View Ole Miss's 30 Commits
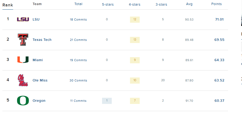The height and width of the screenshot is (113, 242). [78, 80]
